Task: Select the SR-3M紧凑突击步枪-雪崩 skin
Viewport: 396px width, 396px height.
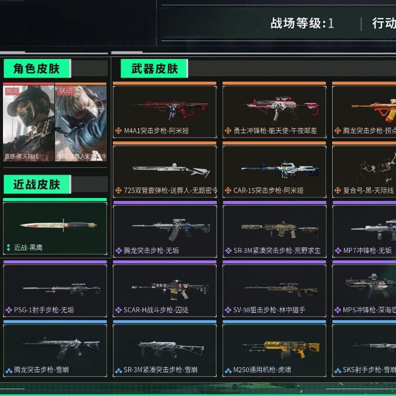Action: [x=165, y=350]
